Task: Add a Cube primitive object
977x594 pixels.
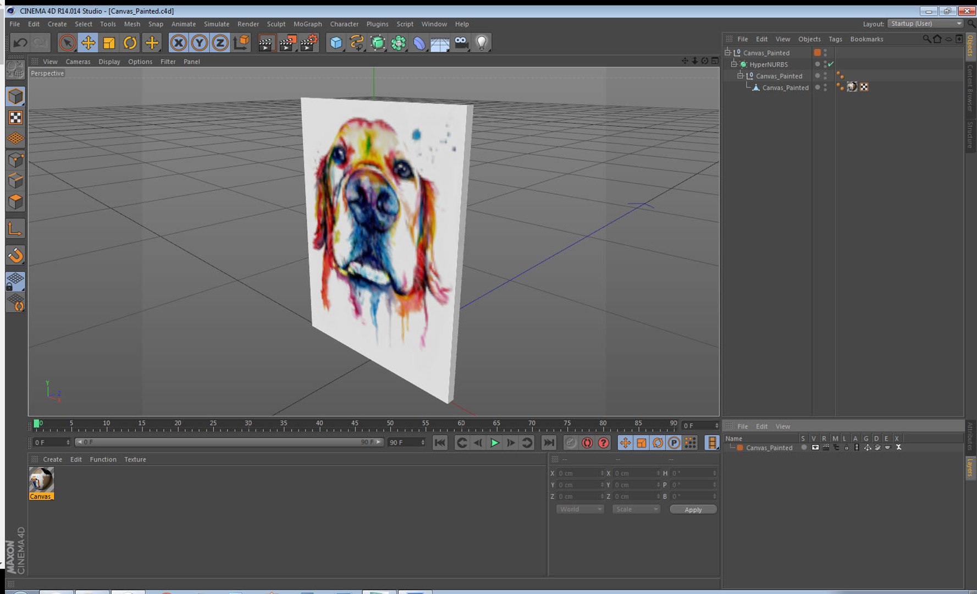Action: [x=336, y=43]
